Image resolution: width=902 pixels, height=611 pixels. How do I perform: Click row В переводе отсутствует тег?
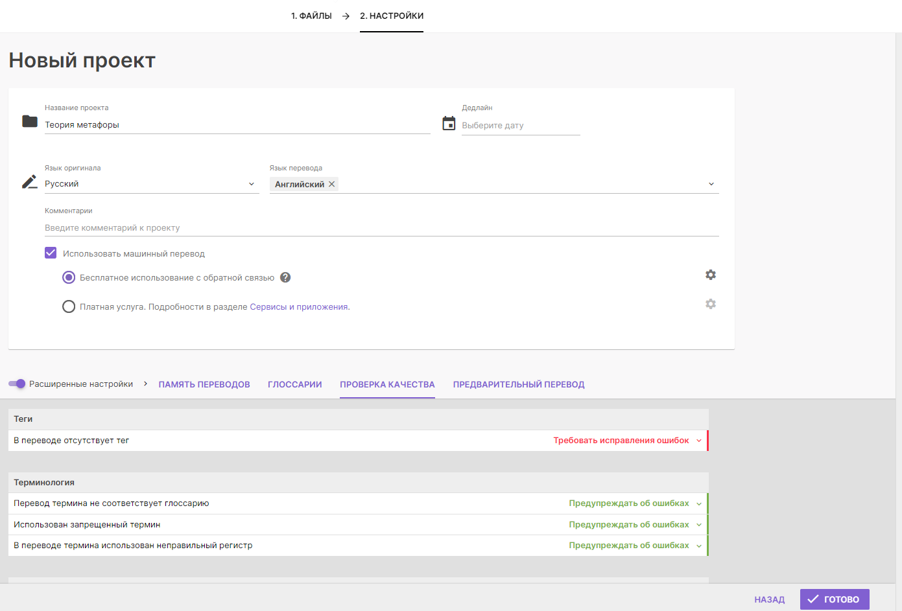[359, 441]
